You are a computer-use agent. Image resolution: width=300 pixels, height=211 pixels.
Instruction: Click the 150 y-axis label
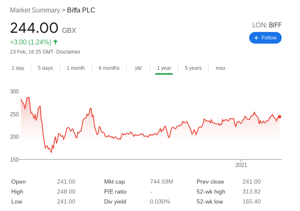click(x=14, y=159)
